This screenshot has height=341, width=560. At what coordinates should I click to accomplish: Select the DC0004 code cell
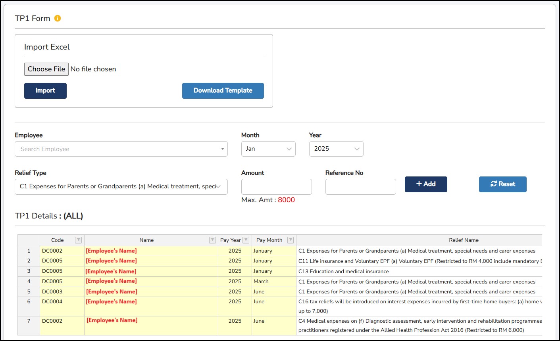pyautogui.click(x=52, y=302)
